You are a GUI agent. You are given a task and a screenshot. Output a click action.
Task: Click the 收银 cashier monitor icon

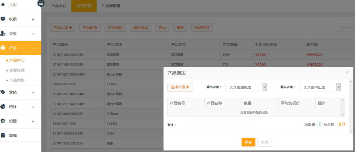pyautogui.click(x=3, y=19)
